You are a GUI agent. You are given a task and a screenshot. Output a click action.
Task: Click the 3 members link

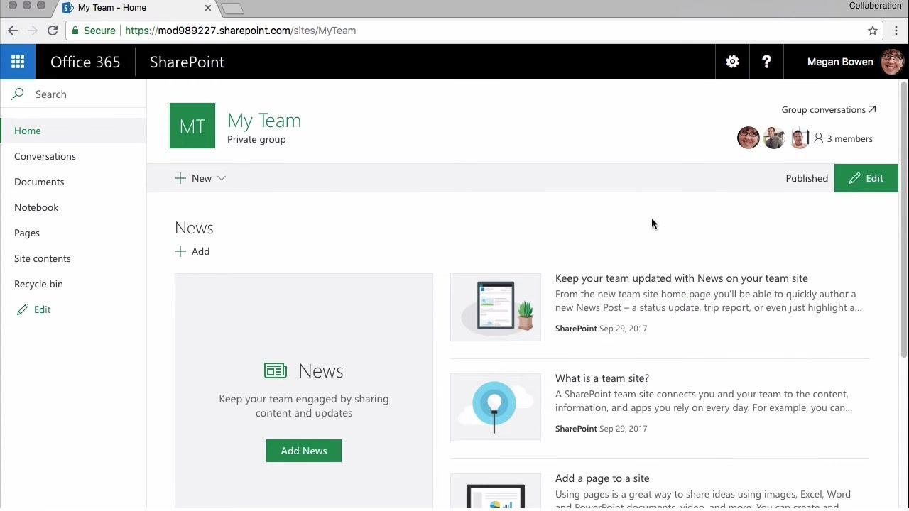[x=844, y=138]
